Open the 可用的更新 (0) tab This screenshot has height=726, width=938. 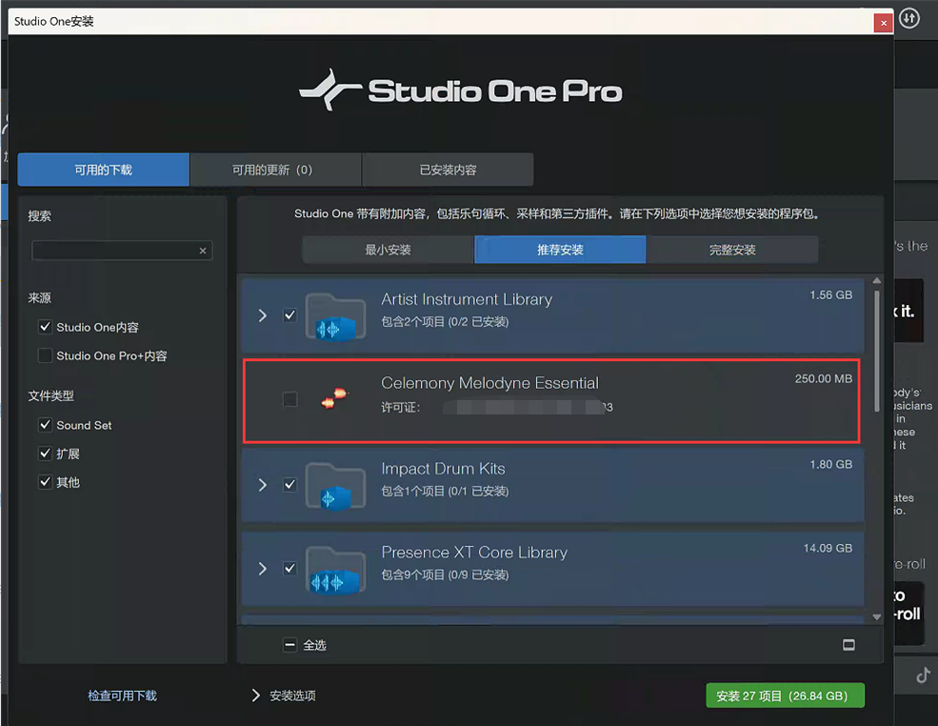[x=273, y=171]
